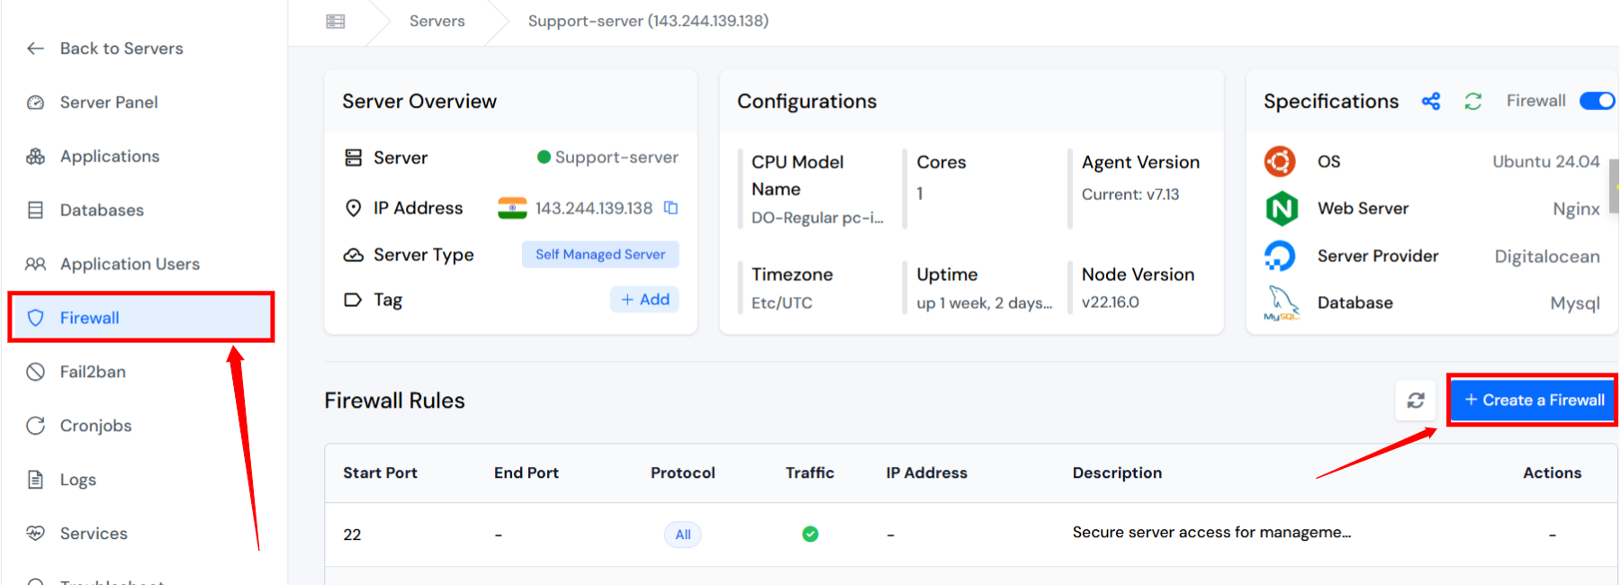
Task: Click the server icon in Server Overview
Action: [354, 157]
